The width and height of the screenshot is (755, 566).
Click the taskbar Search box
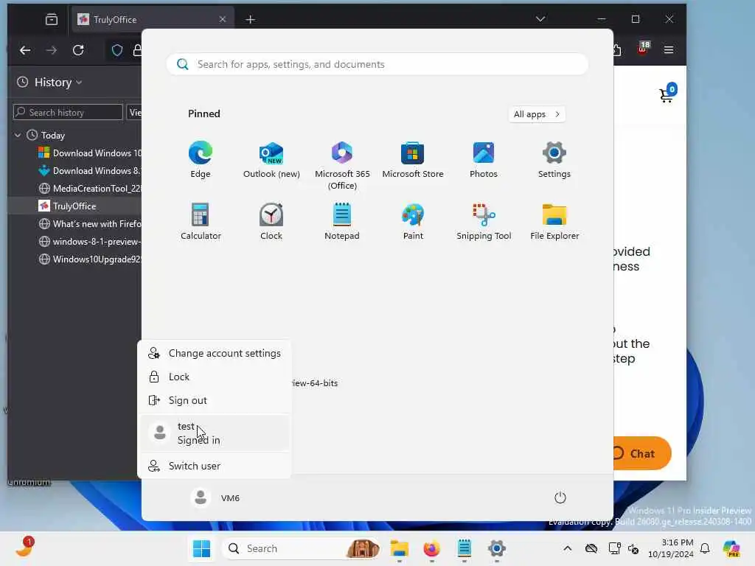(302, 548)
